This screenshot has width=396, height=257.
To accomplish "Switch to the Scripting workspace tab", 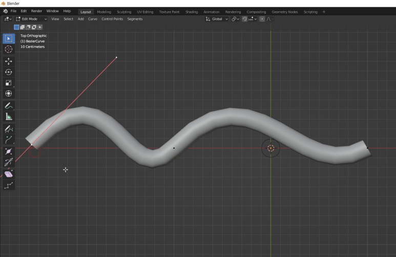I will [310, 12].
